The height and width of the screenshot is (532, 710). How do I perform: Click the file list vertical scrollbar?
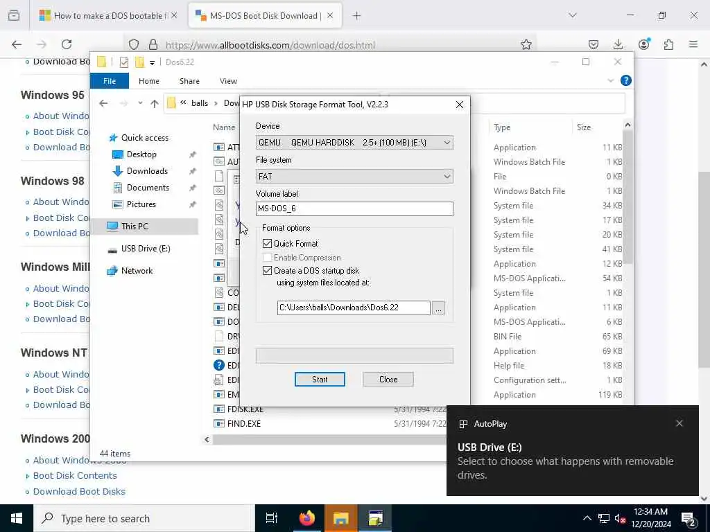click(x=627, y=197)
